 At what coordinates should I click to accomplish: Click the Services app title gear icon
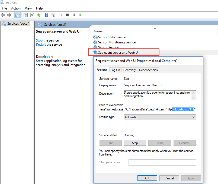coord(2,2)
